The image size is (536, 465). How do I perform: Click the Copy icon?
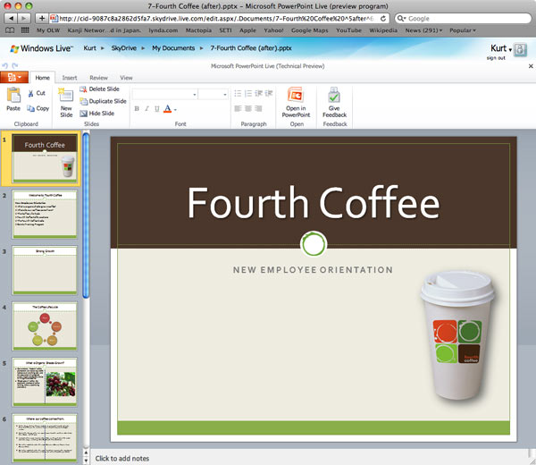pyautogui.click(x=29, y=108)
